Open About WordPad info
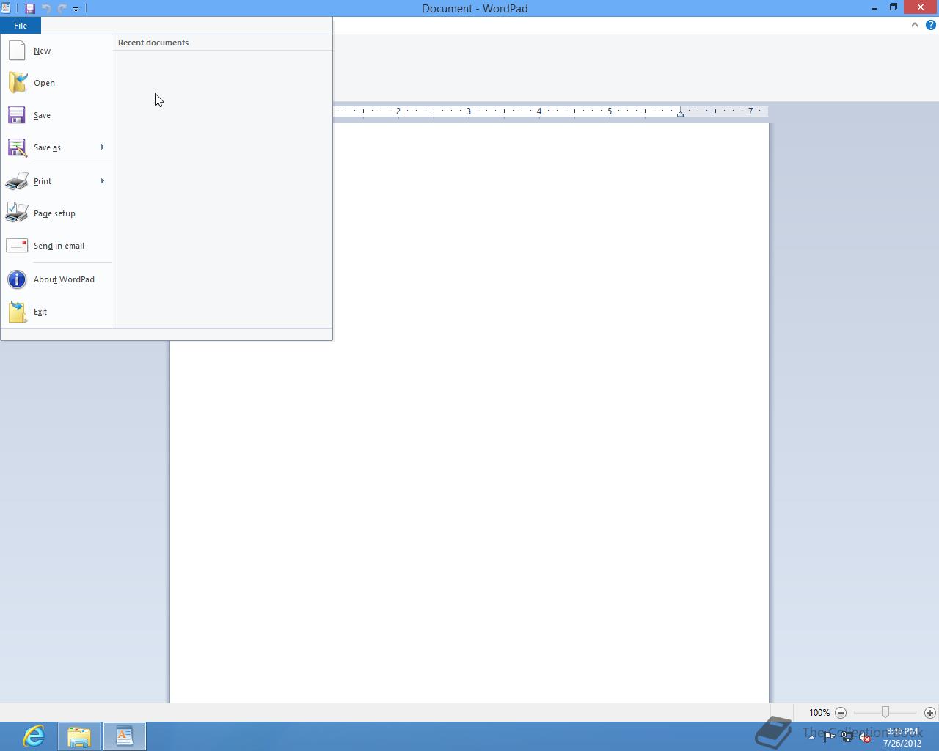This screenshot has width=939, height=751. (56, 279)
